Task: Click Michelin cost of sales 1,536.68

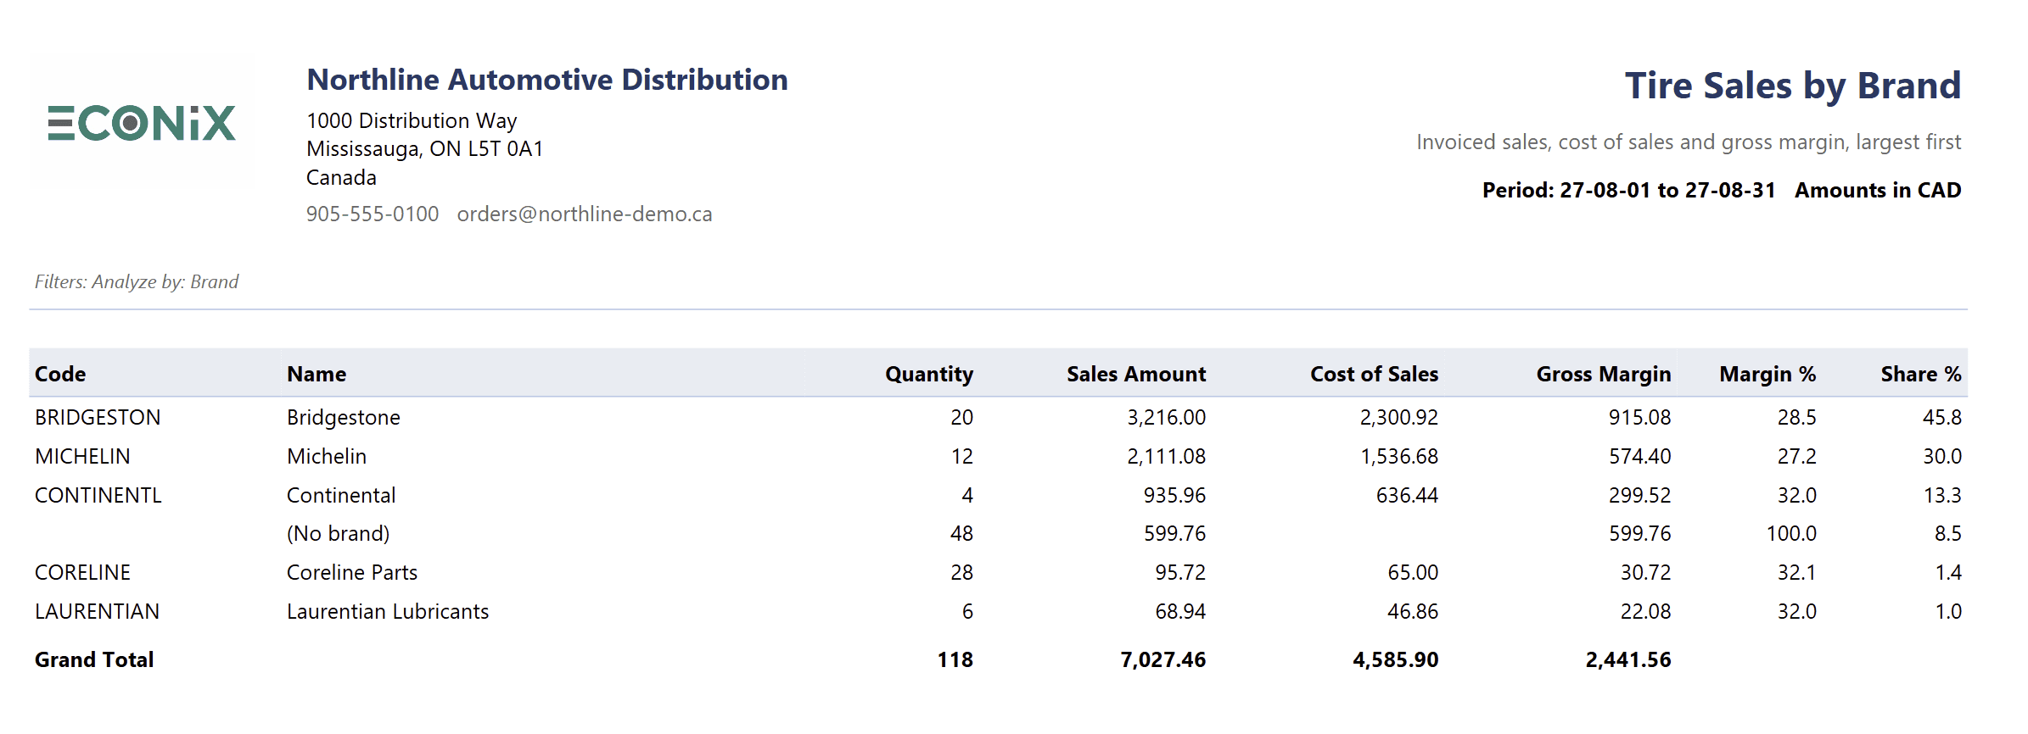Action: (x=1400, y=456)
